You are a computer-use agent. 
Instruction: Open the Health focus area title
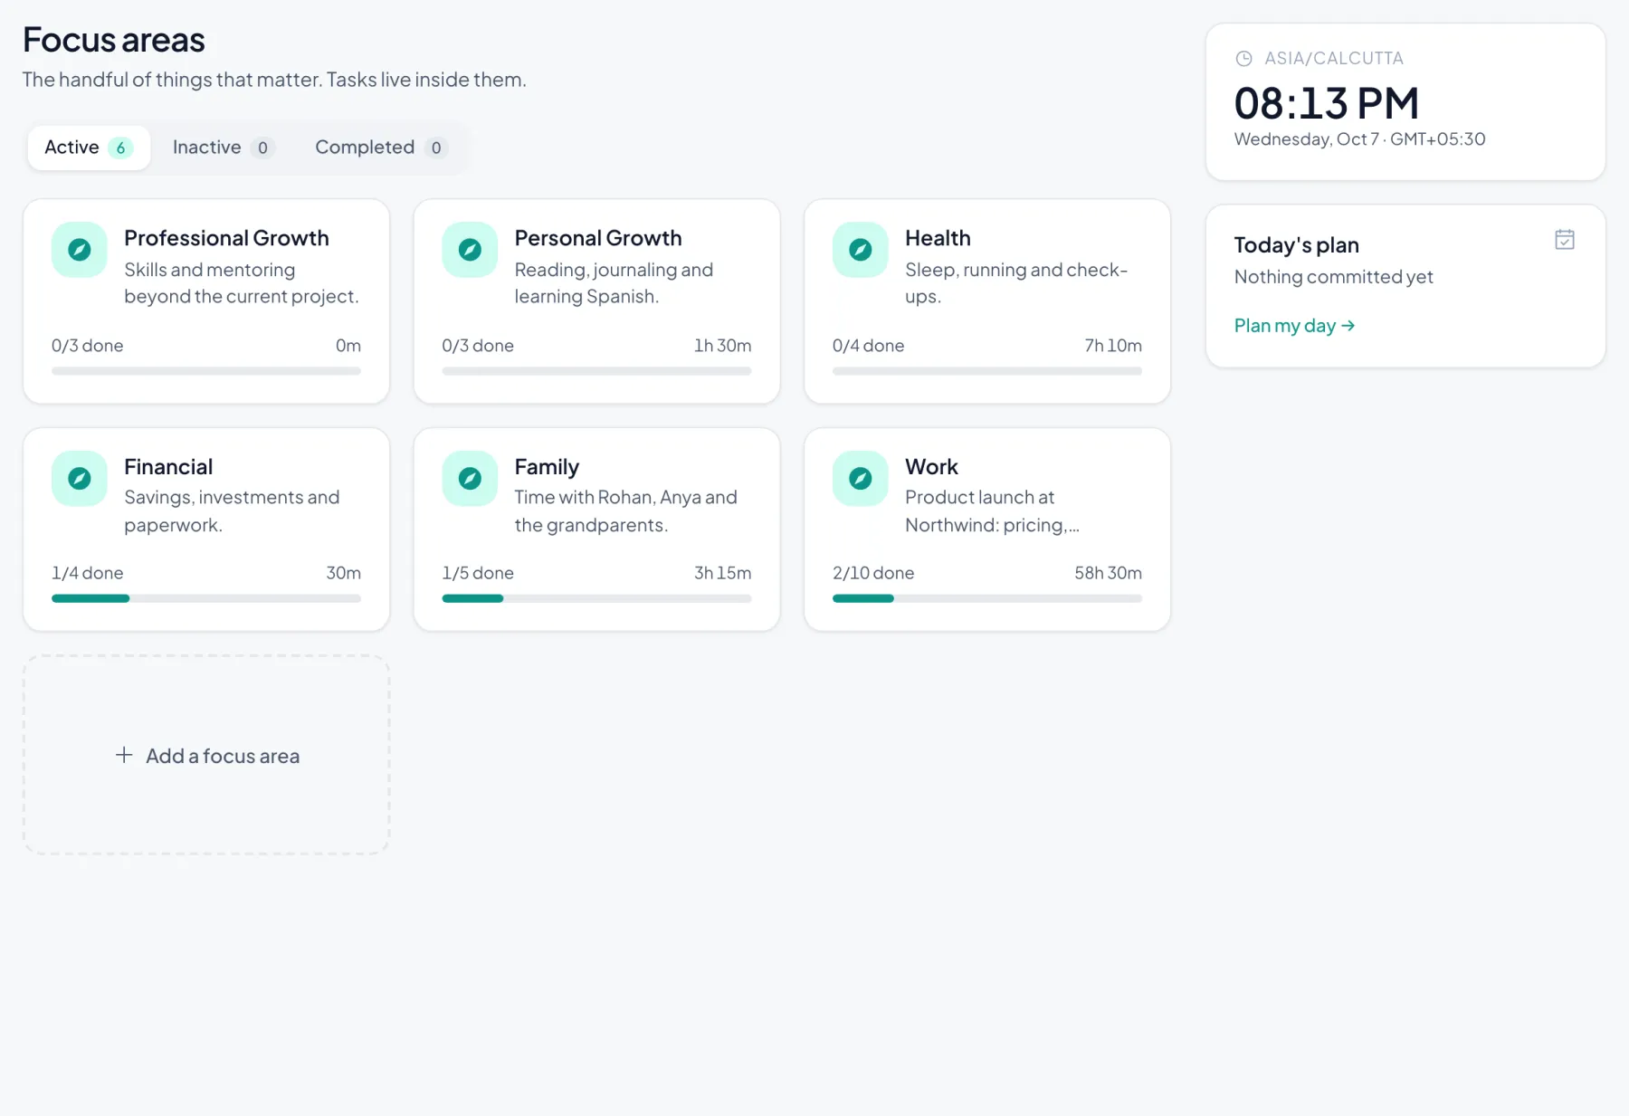938,238
